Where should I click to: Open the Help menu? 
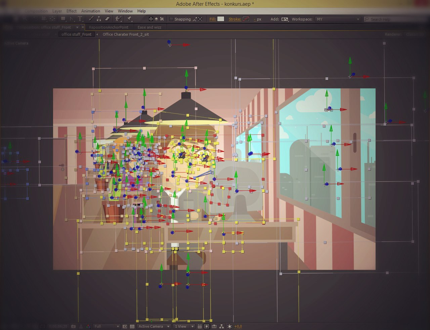[141, 11]
